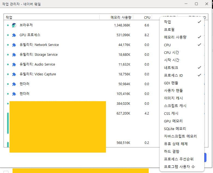Image resolution: width=213 pixels, height=173 pixels.
Task: Sort by the 작업 column header
Action: tap(52, 17)
